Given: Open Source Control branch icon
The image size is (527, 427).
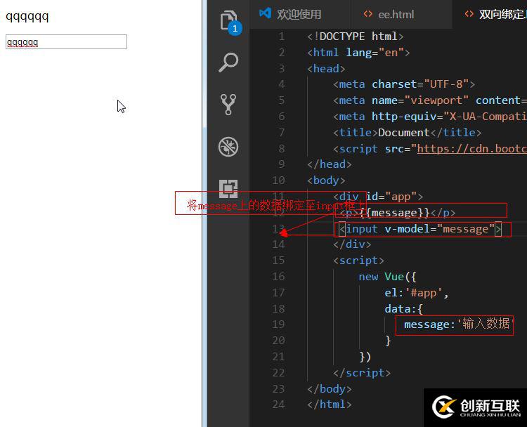Looking at the screenshot, I should 228,105.
